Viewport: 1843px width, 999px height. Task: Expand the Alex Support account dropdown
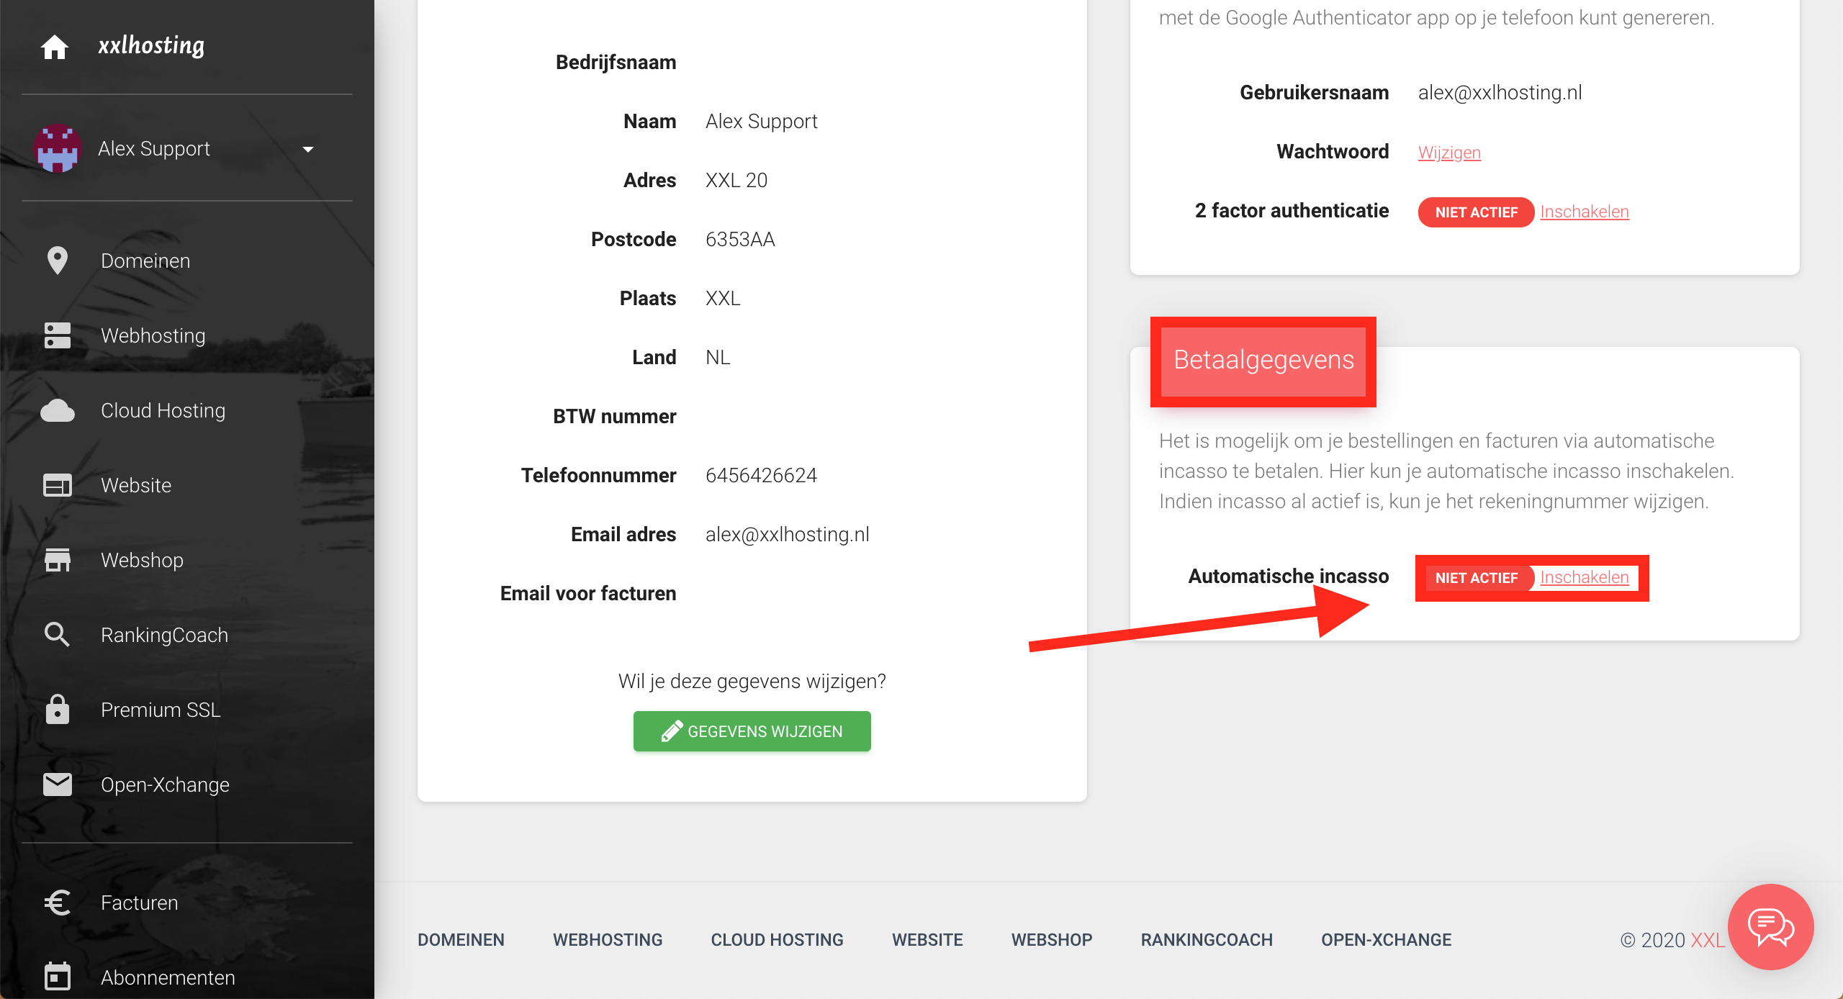pos(308,150)
